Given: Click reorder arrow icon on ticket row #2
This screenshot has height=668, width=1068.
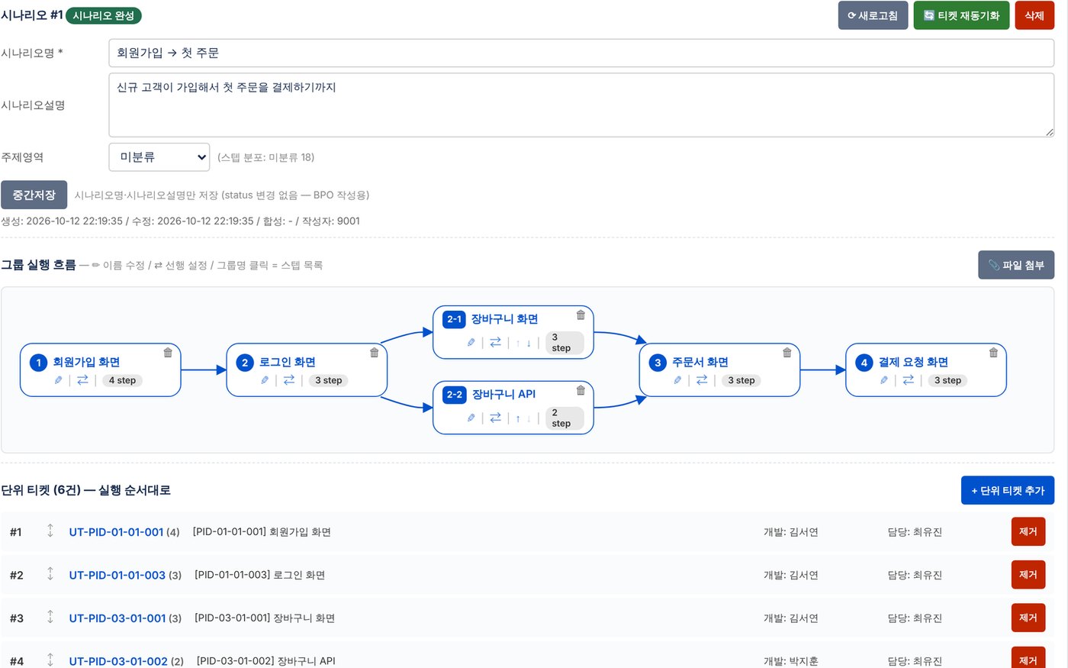Looking at the screenshot, I should pyautogui.click(x=50, y=574).
